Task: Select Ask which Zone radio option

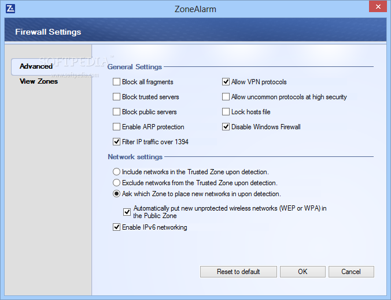Action: [x=117, y=194]
